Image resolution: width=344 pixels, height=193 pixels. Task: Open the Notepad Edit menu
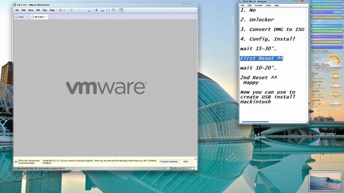click(x=249, y=5)
